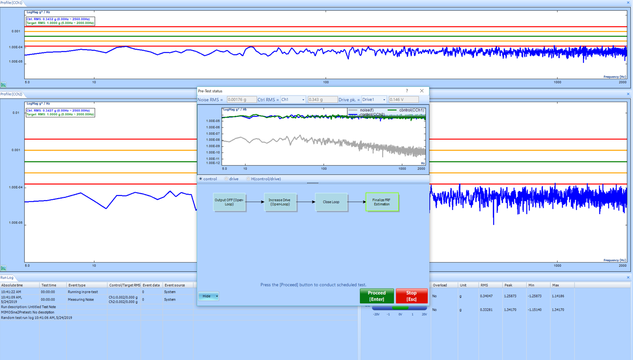The width and height of the screenshot is (633, 360).
Task: Click the control(CCh1) legend entry
Action: pyautogui.click(x=406, y=110)
